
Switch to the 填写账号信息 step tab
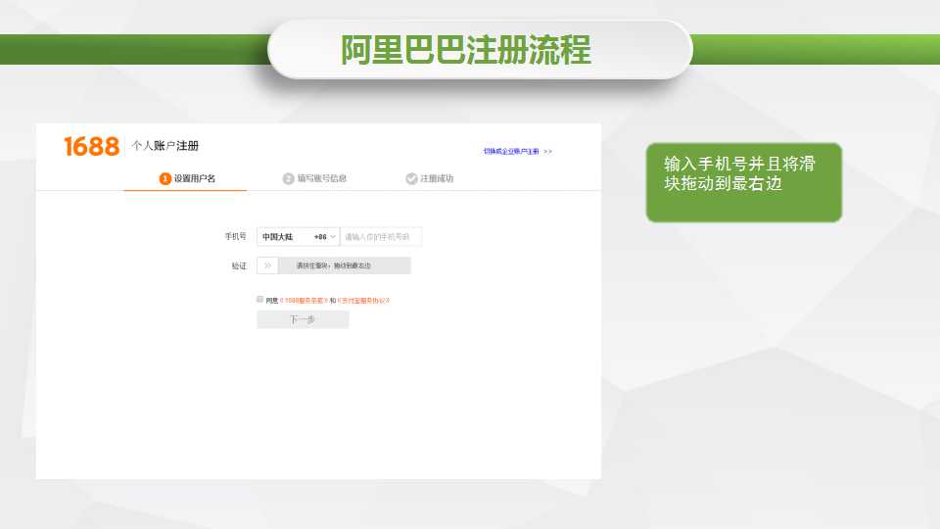pos(321,178)
